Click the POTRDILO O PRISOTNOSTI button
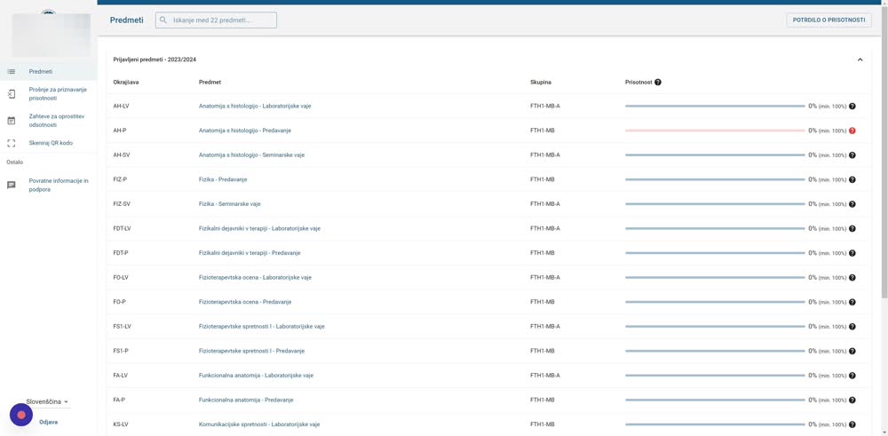 click(829, 20)
